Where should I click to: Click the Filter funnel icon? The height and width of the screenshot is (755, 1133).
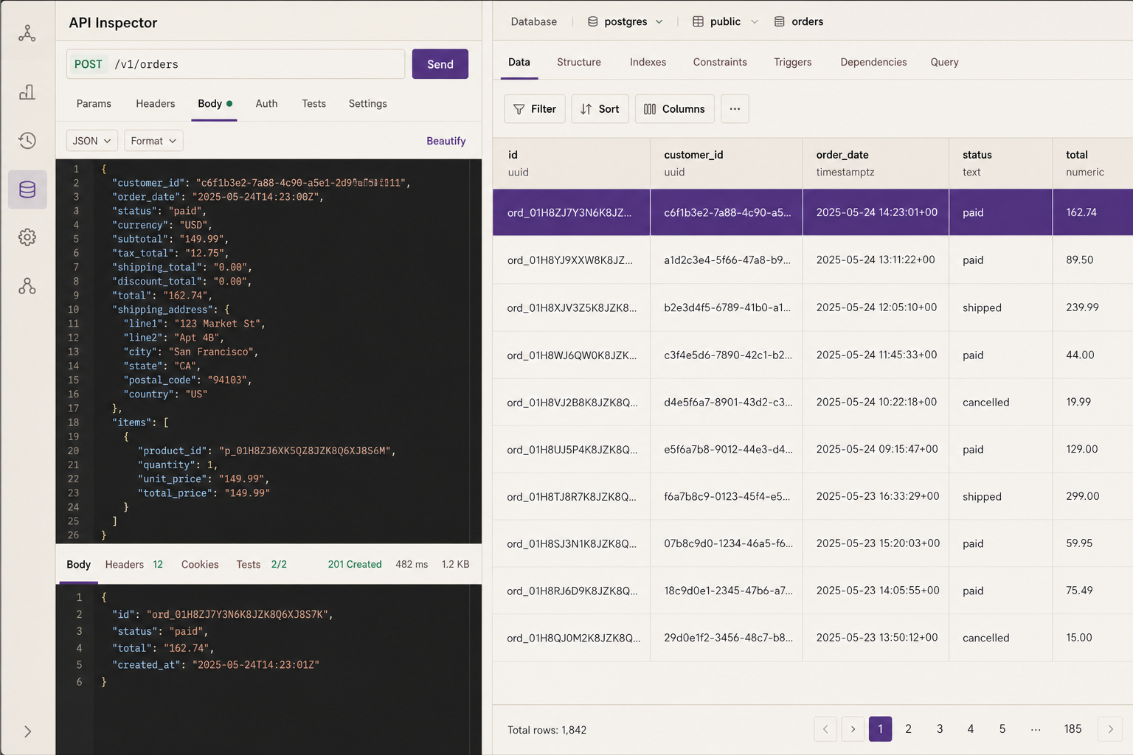[x=519, y=109]
